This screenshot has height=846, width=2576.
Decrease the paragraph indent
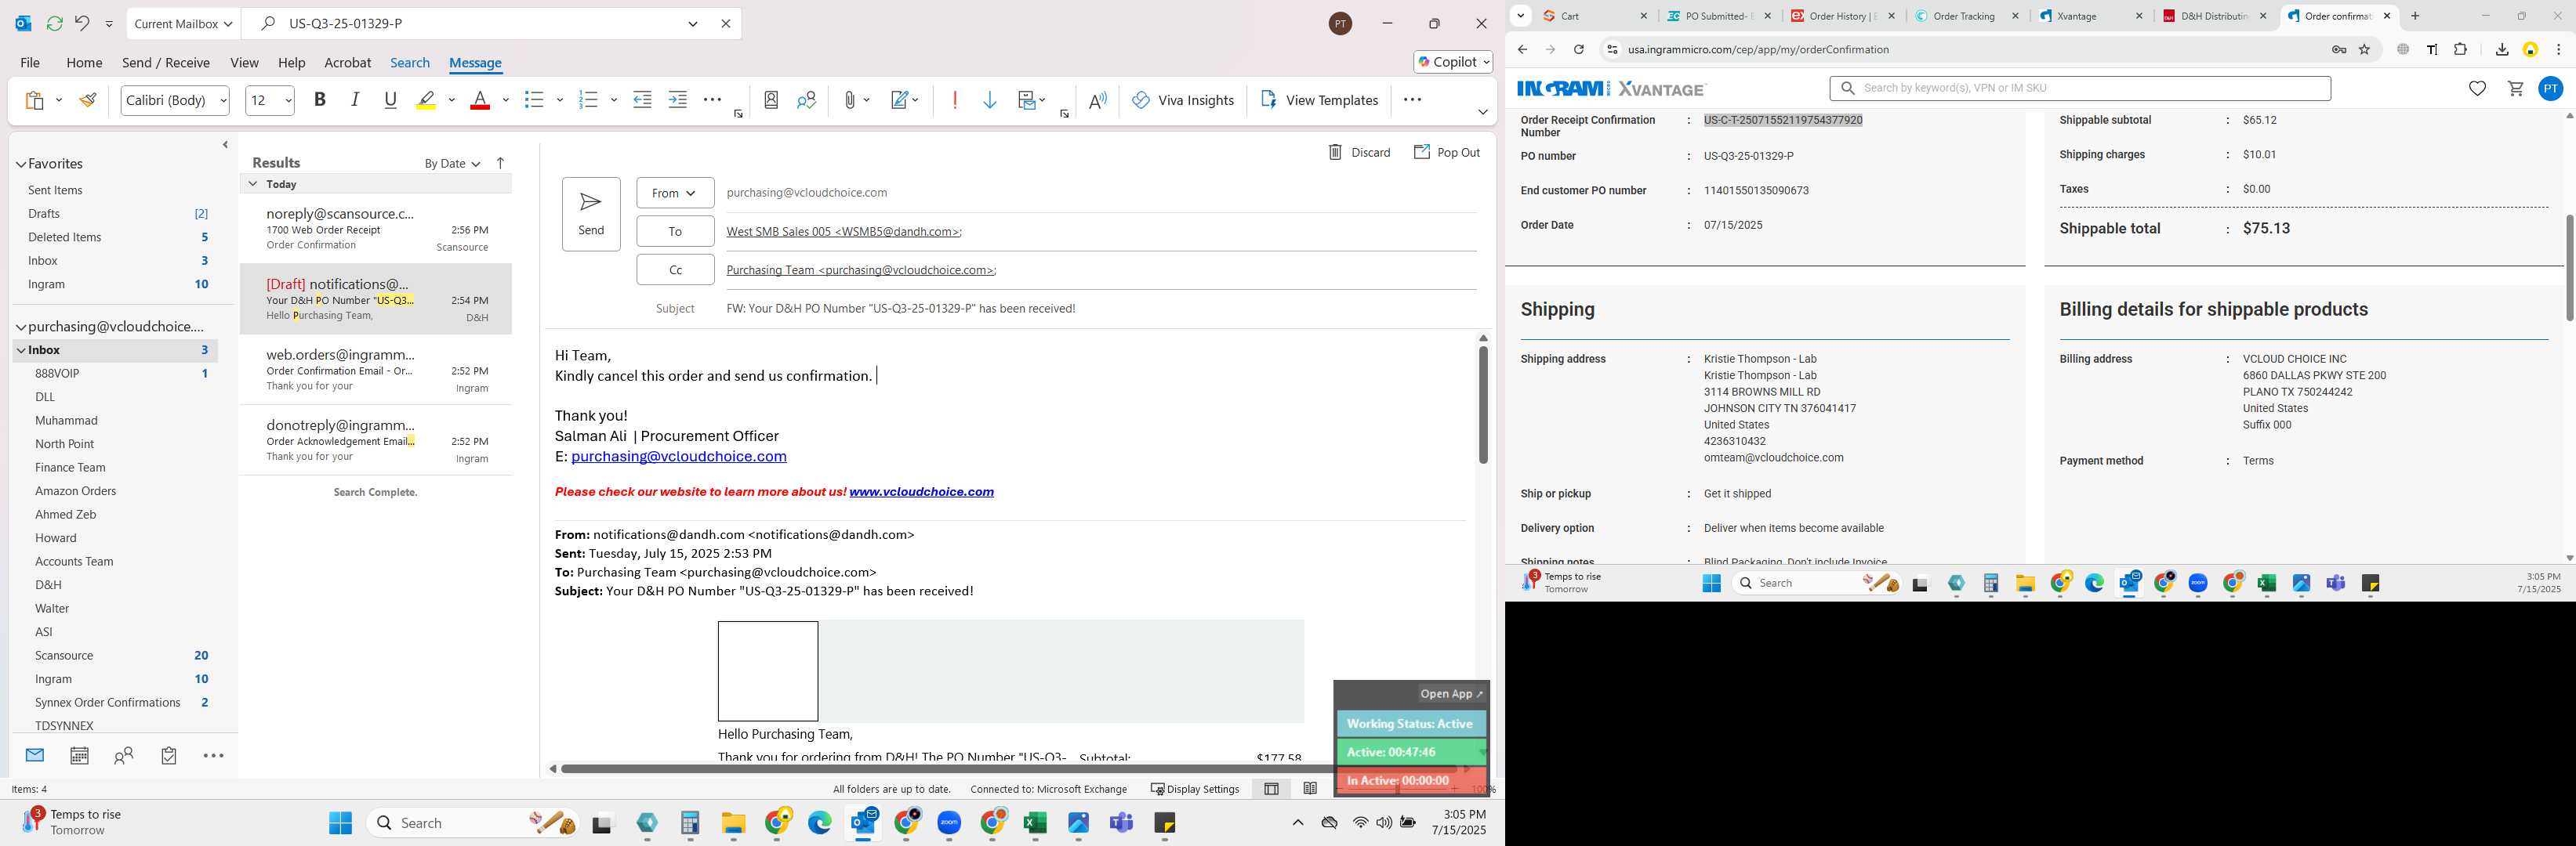point(643,100)
